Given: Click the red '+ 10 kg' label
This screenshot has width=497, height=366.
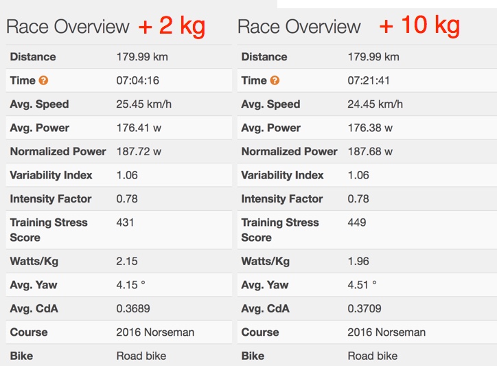Looking at the screenshot, I should tap(419, 25).
